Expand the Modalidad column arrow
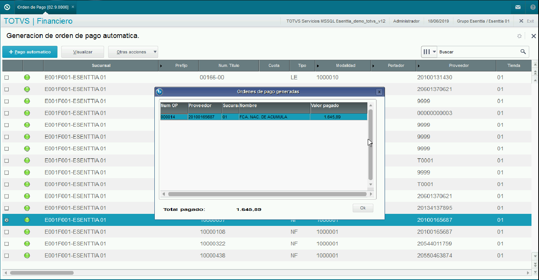The width and height of the screenshot is (539, 280). click(x=318, y=66)
